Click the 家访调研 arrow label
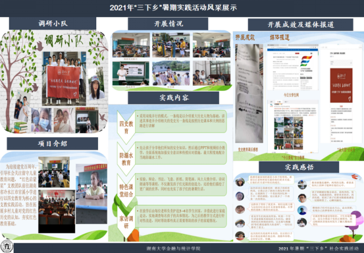 [126, 222]
